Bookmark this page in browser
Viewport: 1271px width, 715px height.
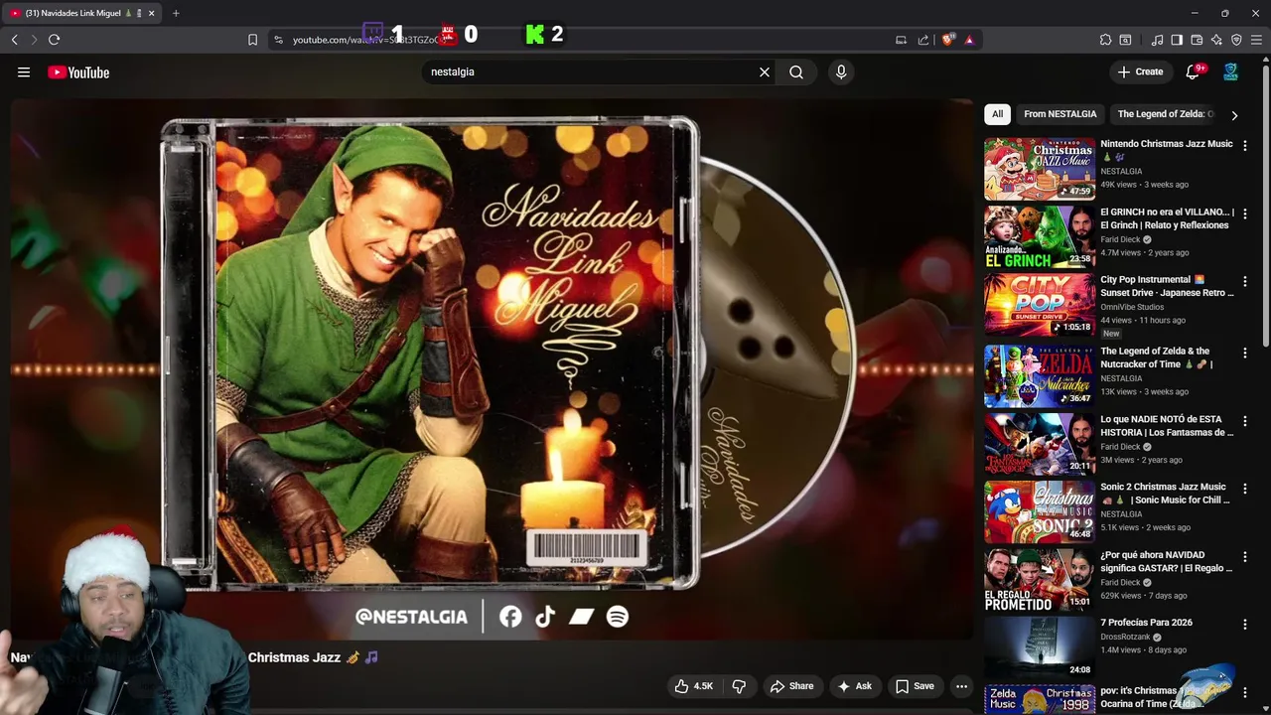click(252, 40)
